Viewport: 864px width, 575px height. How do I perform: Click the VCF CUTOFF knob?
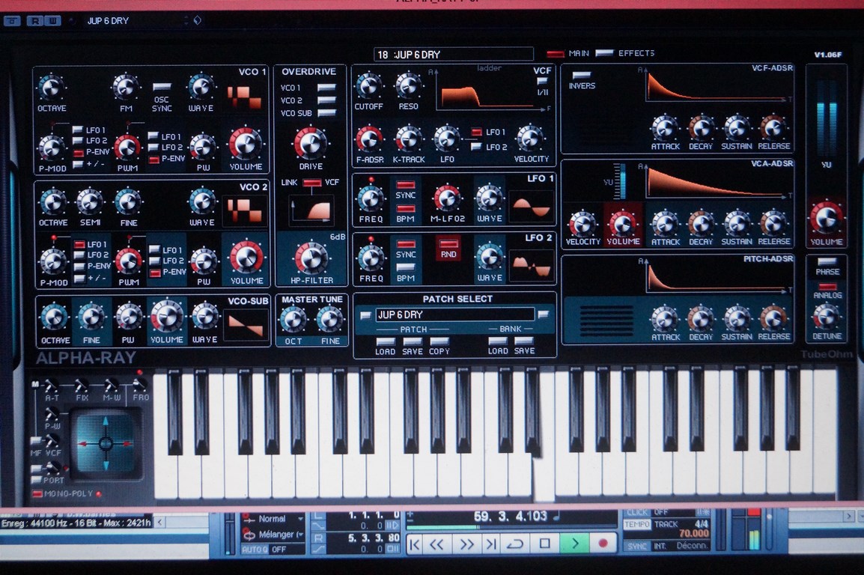pos(368,85)
